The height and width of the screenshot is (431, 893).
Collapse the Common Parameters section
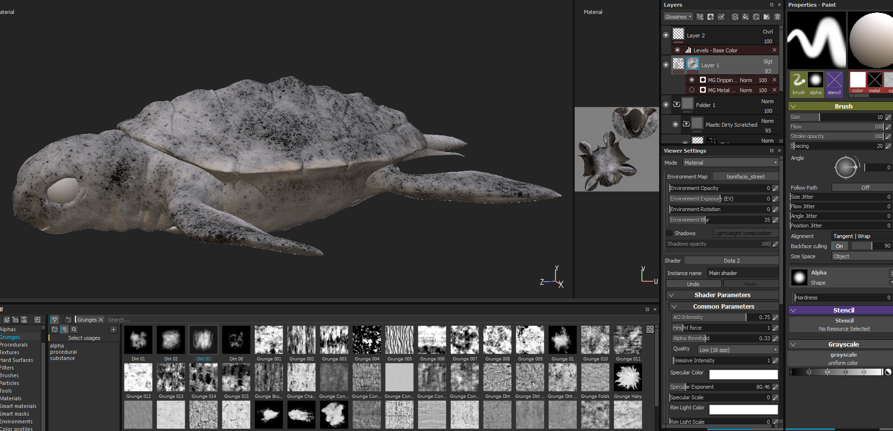coord(674,306)
